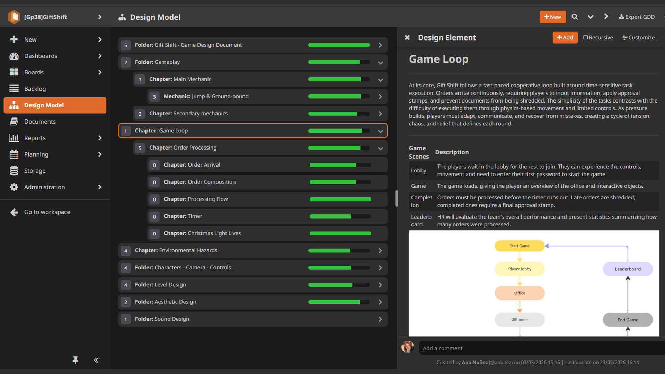
Task: Expand the Environmental Hazards chapter arrow
Action: 380,250
